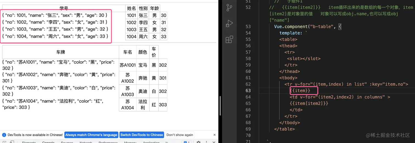
Task: Select the 车牌 table header
Action: click(x=61, y=52)
